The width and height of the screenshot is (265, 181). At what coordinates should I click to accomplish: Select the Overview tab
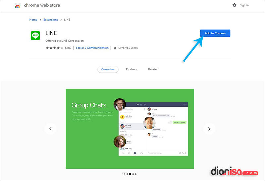[108, 69]
